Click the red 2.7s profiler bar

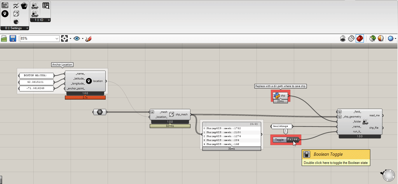(85, 98)
